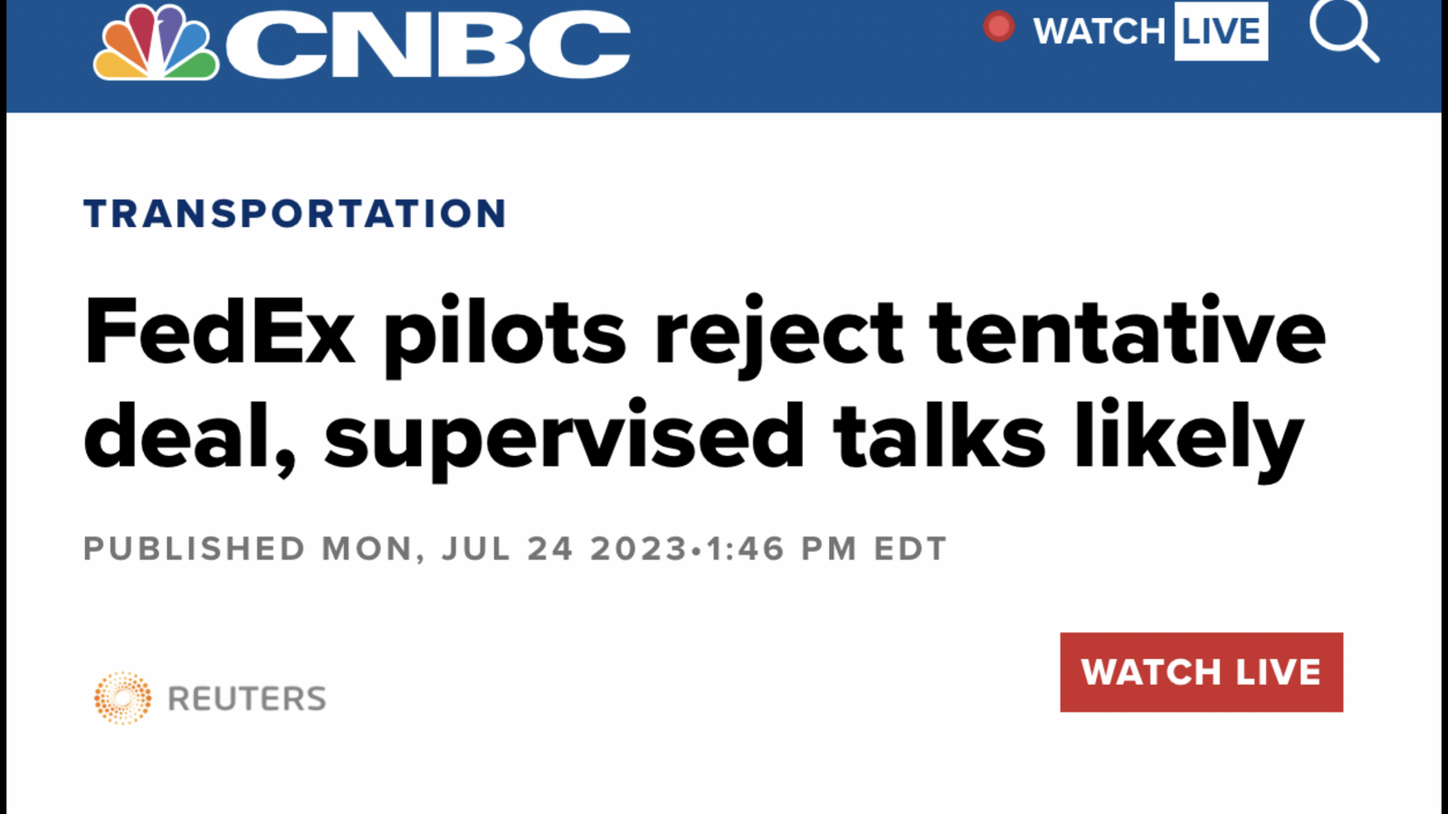Click the word PUBLISHED in the dateline
Viewport: 1448px width, 814px height.
click(x=195, y=549)
